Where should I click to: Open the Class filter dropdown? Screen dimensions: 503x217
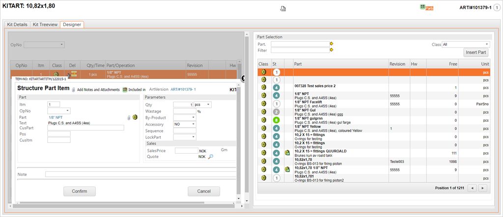tap(466, 44)
